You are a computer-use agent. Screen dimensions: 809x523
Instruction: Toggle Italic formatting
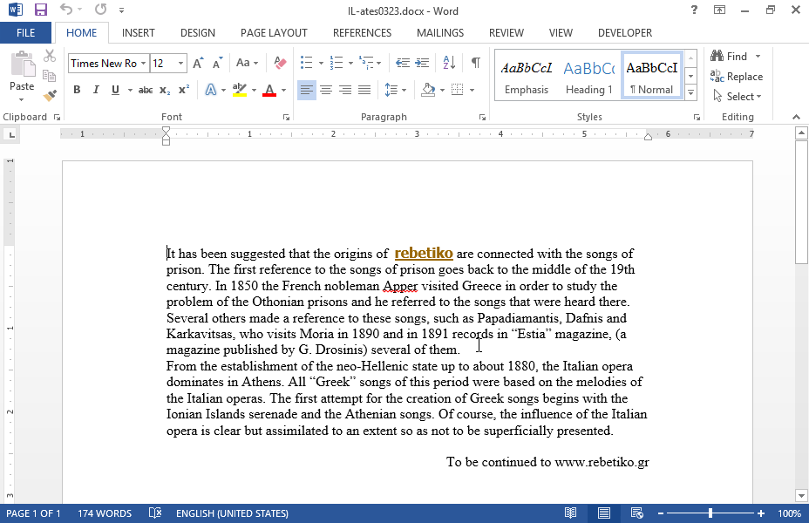coord(95,90)
